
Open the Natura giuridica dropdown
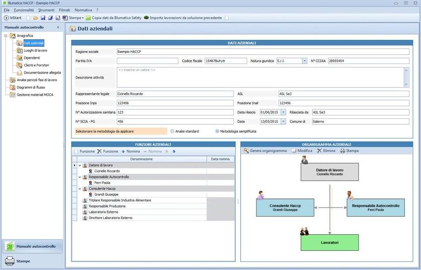(305, 61)
